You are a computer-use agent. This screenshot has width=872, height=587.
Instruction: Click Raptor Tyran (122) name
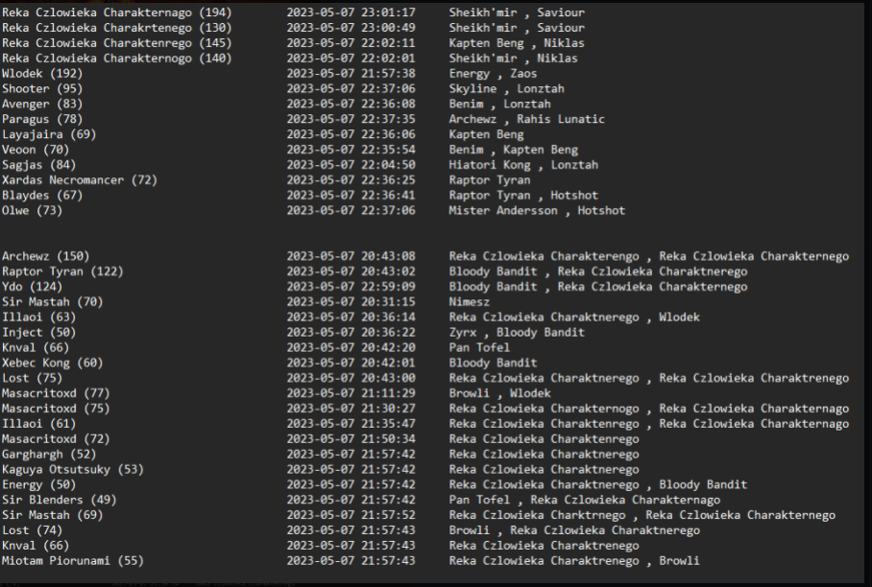(x=62, y=271)
